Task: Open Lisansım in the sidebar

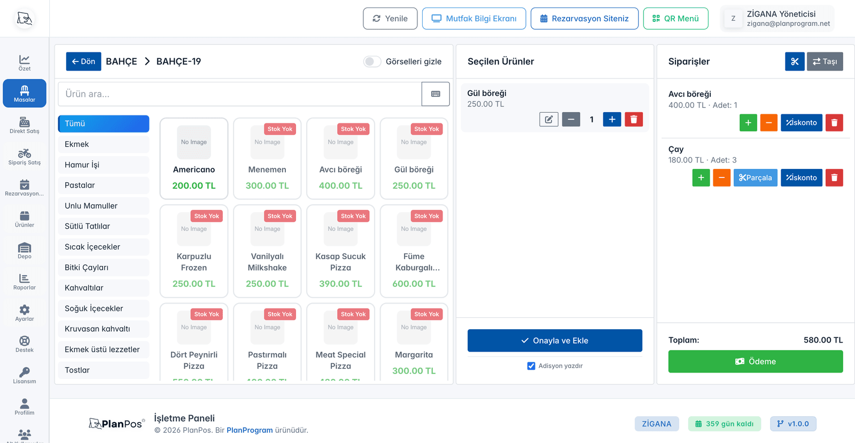Action: pyautogui.click(x=25, y=376)
